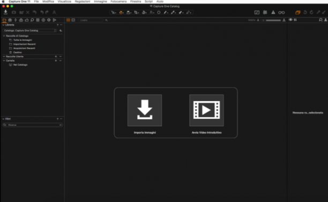Choose the Select pointer cursor tool
The width and height of the screenshot is (328, 202).
coord(114,12)
